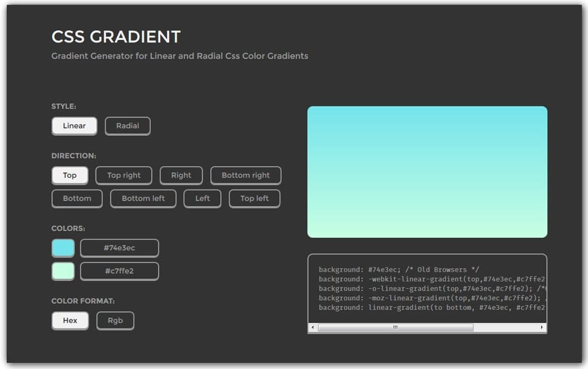The height and width of the screenshot is (369, 588).
Task: Switch color format to Rgb
Action: pyautogui.click(x=115, y=320)
